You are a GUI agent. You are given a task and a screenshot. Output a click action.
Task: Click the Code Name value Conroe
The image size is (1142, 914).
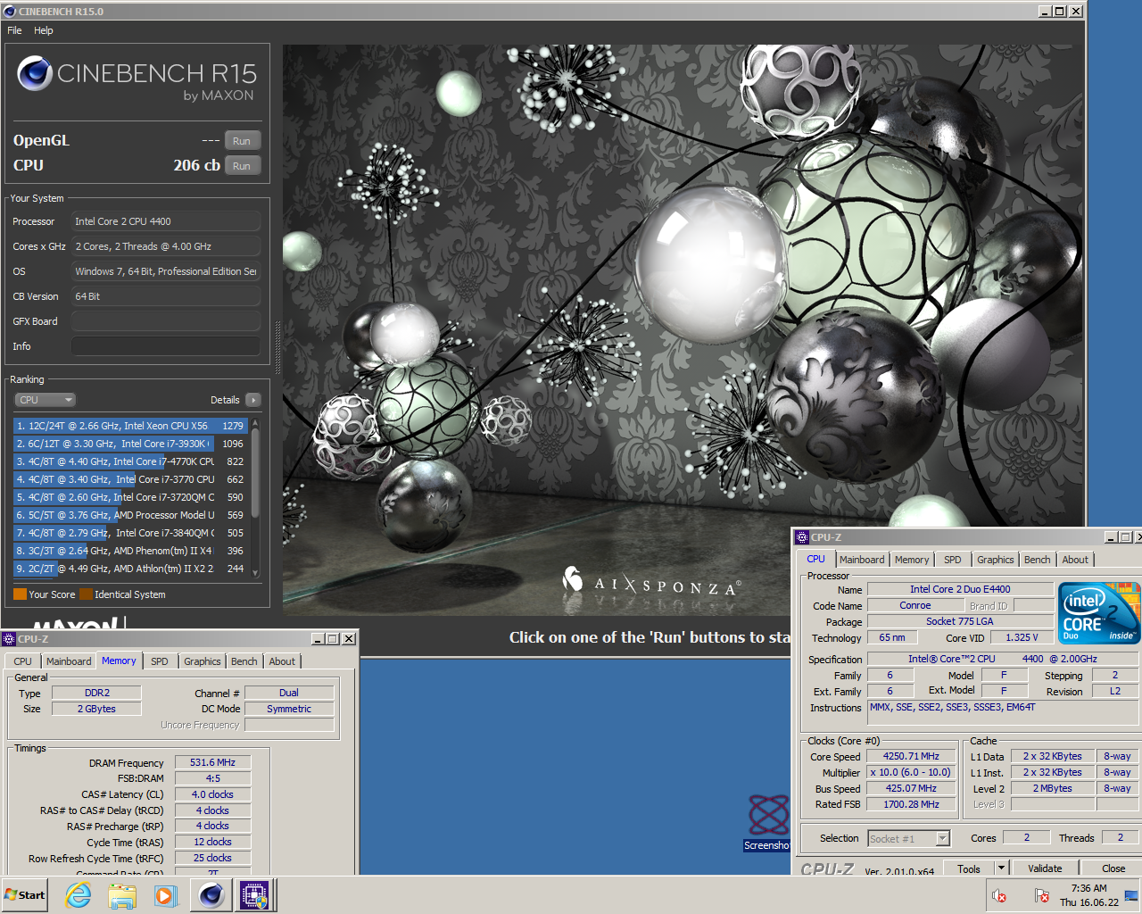point(915,605)
